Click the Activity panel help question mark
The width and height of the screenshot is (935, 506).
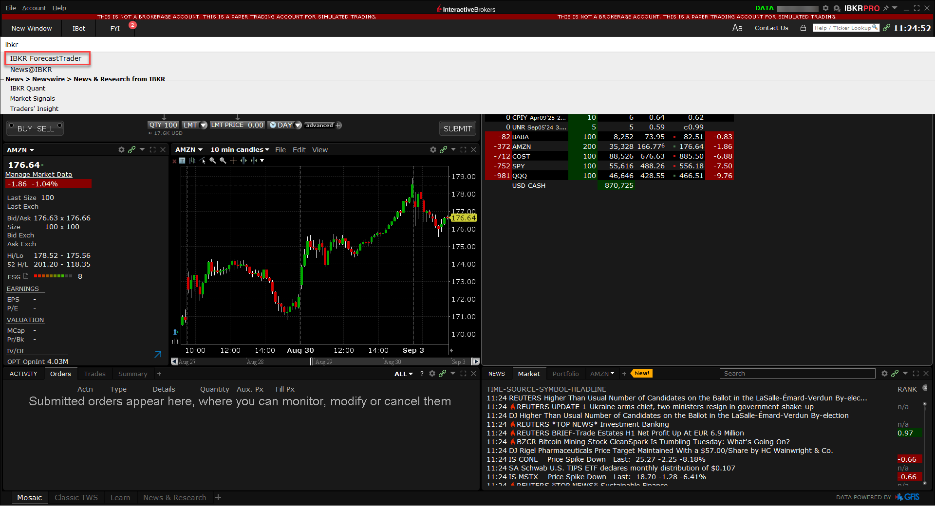pyautogui.click(x=422, y=374)
